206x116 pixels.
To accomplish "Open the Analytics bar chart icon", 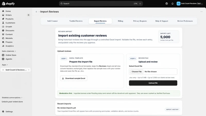I will coord(3,46).
